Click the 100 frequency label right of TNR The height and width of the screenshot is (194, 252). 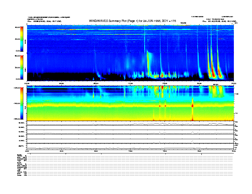click(236, 94)
